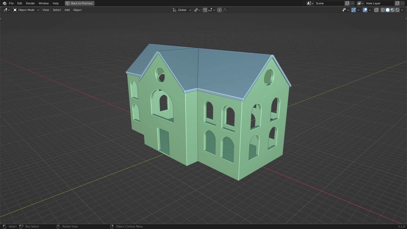Viewport: 407px width, 229px height.
Task: Open the Help menu
Action: point(55,3)
